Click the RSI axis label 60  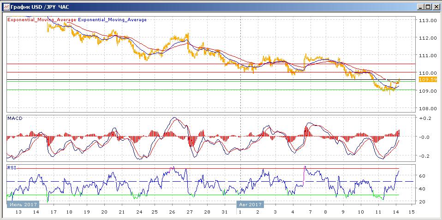tap(423, 176)
